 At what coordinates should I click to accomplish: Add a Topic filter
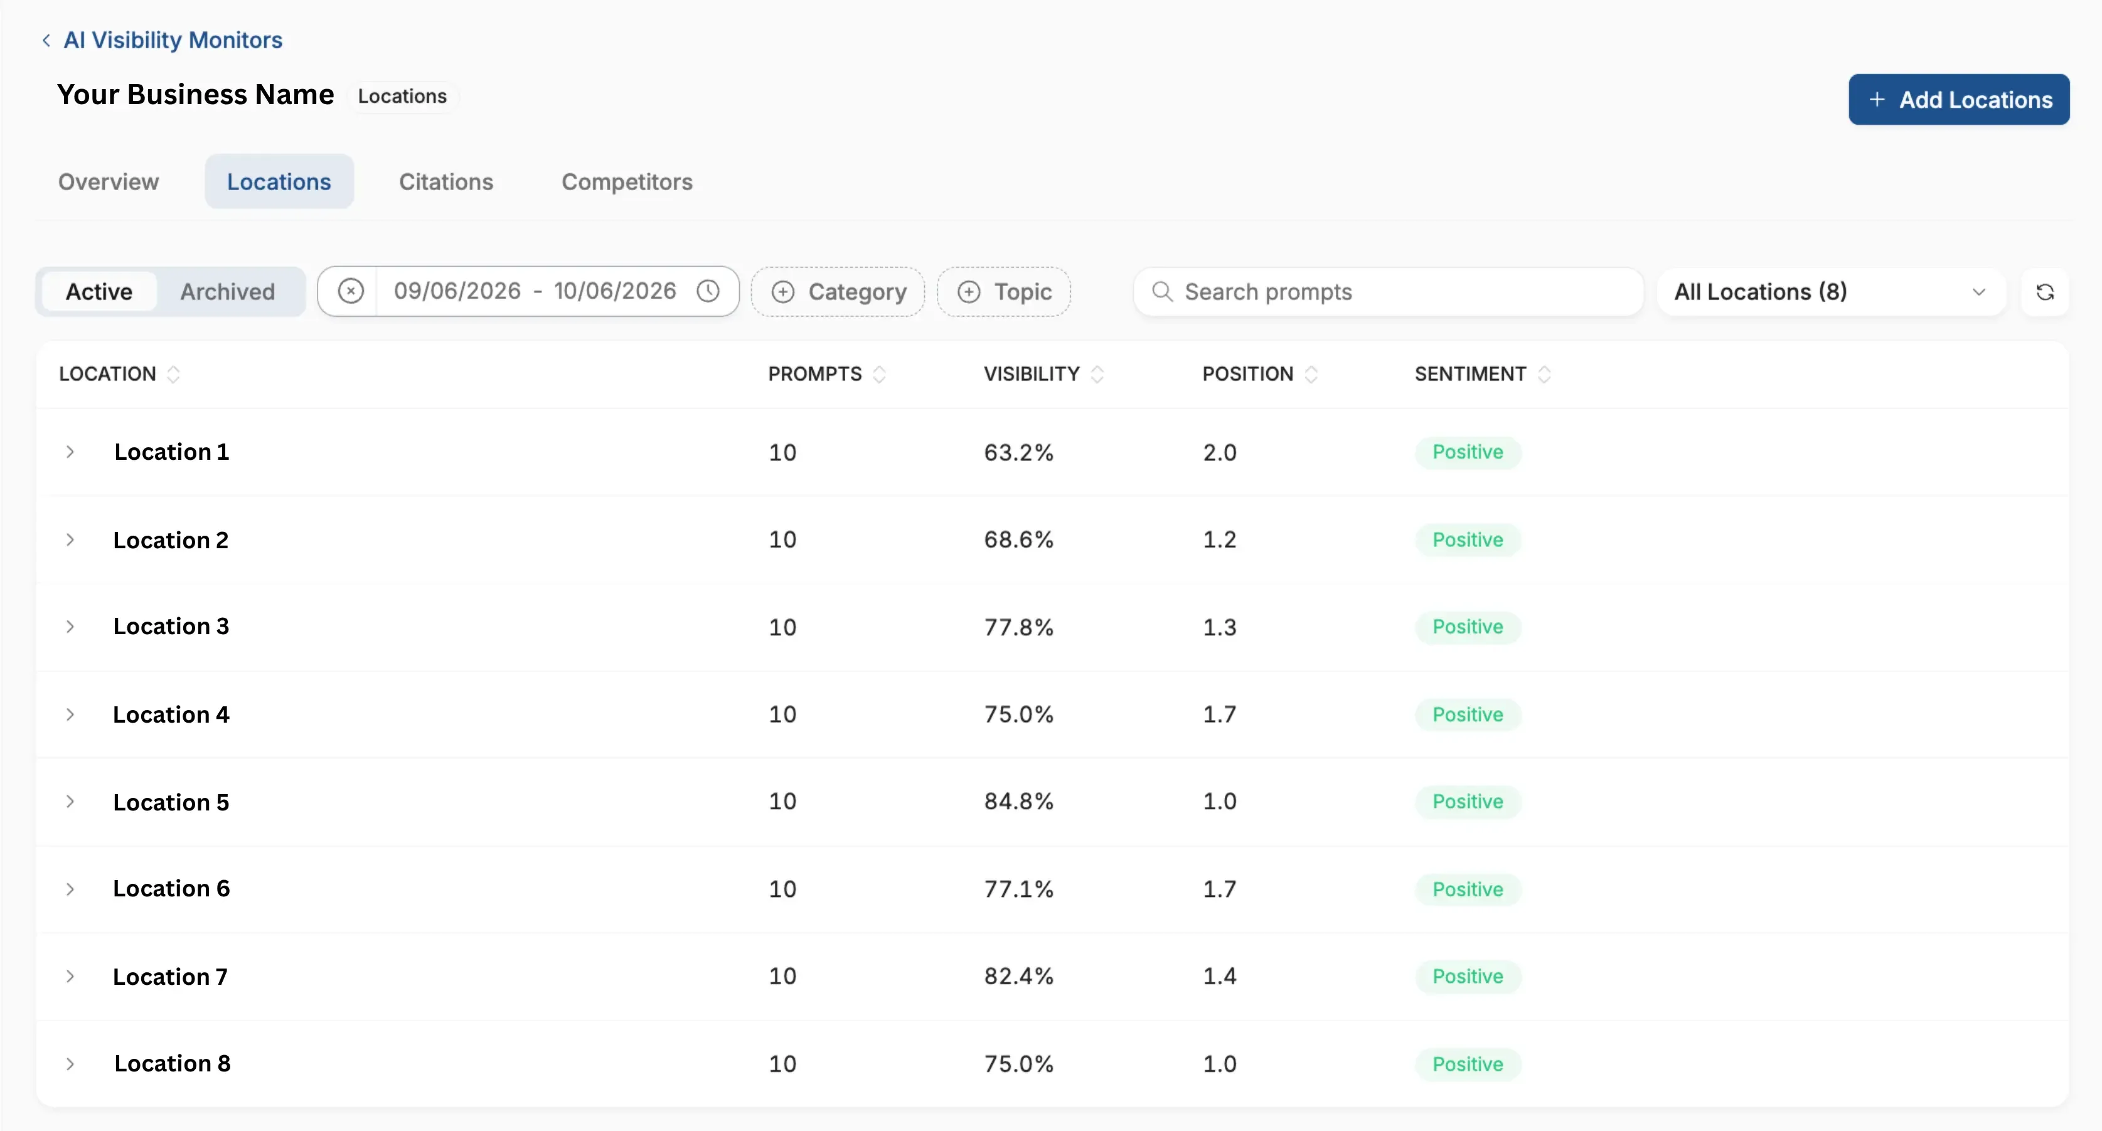coord(1004,292)
